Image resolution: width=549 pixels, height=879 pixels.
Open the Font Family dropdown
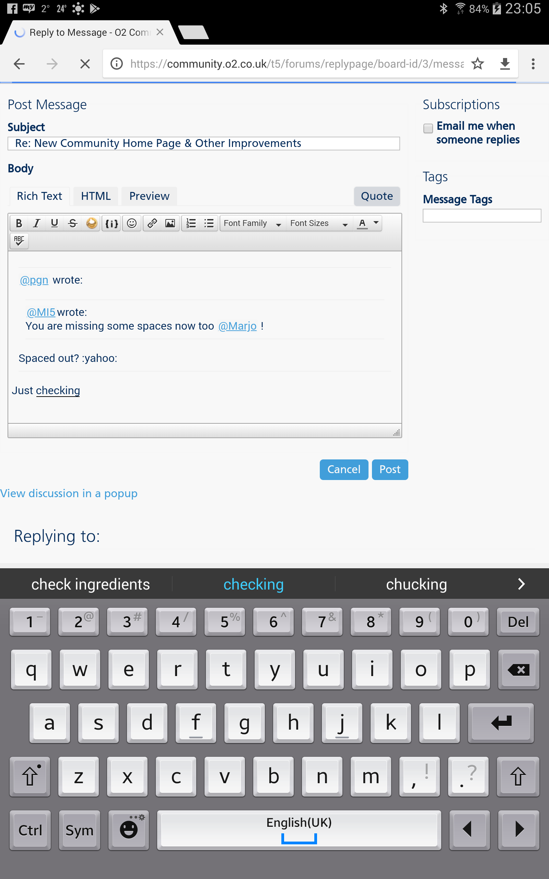[253, 223]
